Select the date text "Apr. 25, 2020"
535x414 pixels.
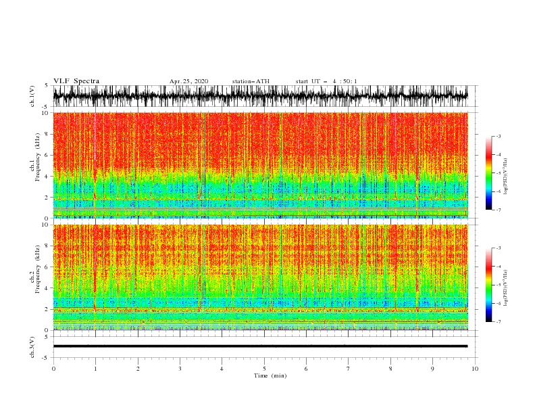pos(188,81)
